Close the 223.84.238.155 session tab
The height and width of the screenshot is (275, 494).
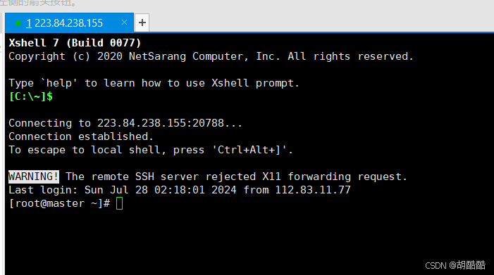point(125,23)
